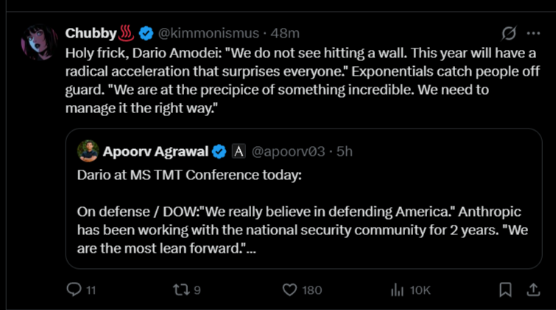Image resolution: width=556 pixels, height=310 pixels.
Task: Click the Grok explain icon
Action: tap(508, 34)
